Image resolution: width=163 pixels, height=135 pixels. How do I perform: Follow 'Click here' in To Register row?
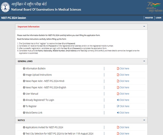pyautogui.click(x=124, y=106)
